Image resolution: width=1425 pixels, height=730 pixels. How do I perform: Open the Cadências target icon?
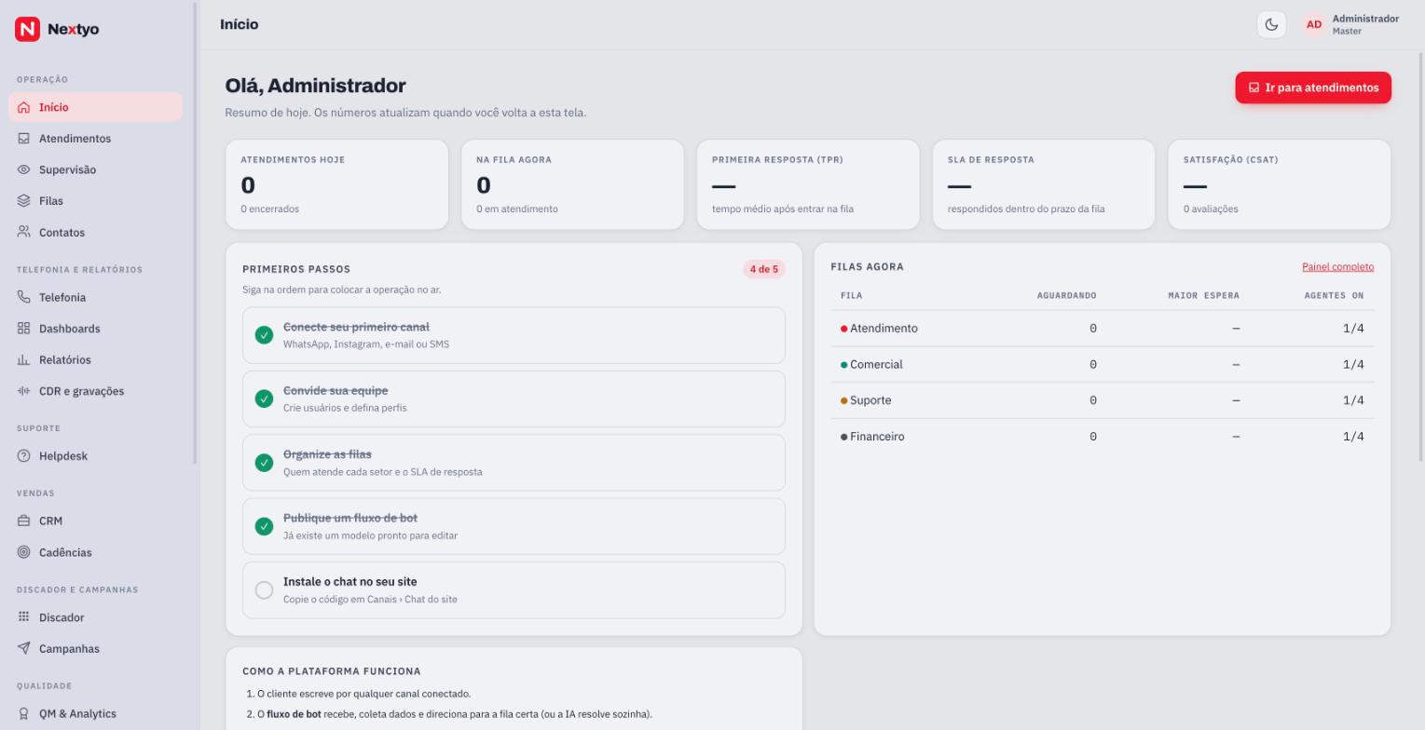(x=24, y=552)
